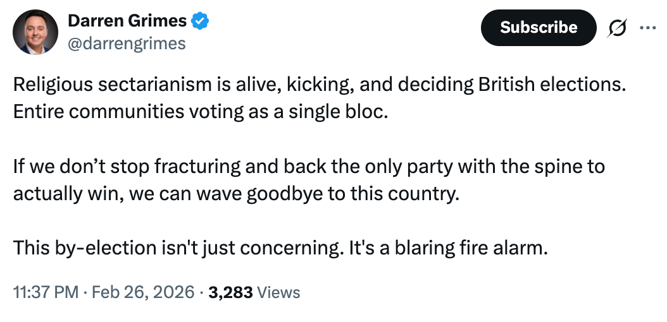The height and width of the screenshot is (322, 667).
Task: Open the three-dot more options menu
Action: tap(649, 28)
